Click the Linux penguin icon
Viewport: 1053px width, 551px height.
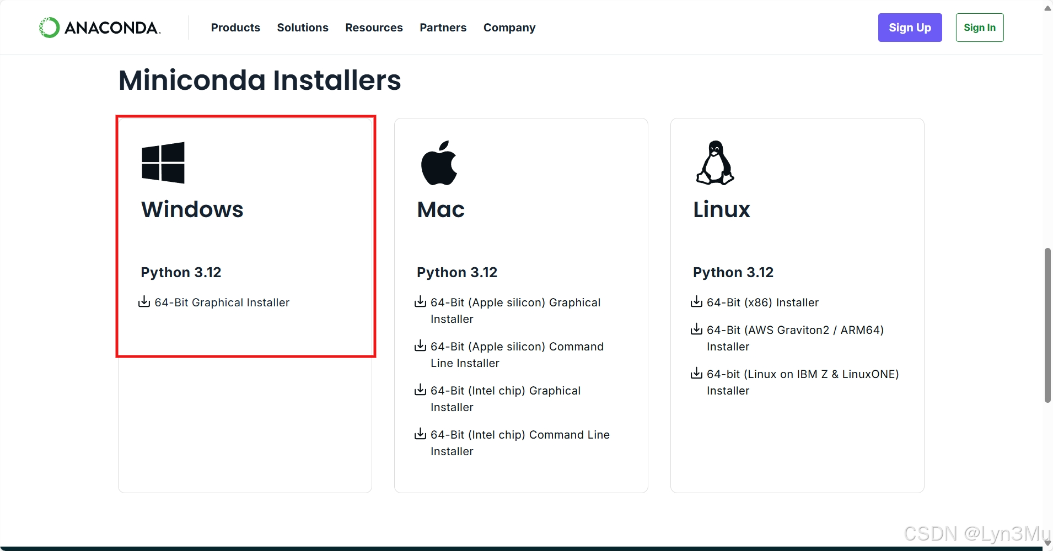(x=715, y=162)
